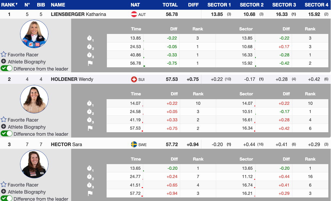The image size is (331, 201).
Task: Expand Athlete Biography for Katharina Liensberger
Action: (27, 62)
